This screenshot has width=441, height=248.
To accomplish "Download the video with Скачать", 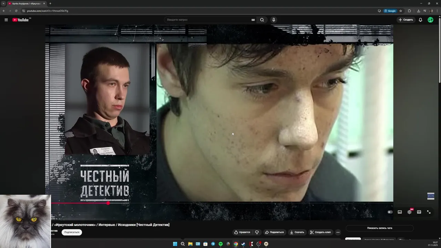I will click(x=297, y=232).
